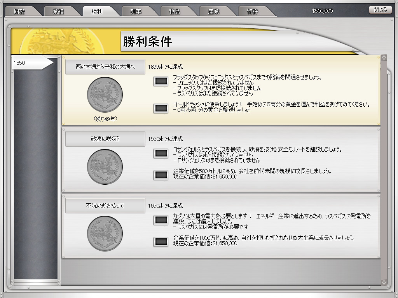Click the 不況の影を払って goal title button

point(105,206)
